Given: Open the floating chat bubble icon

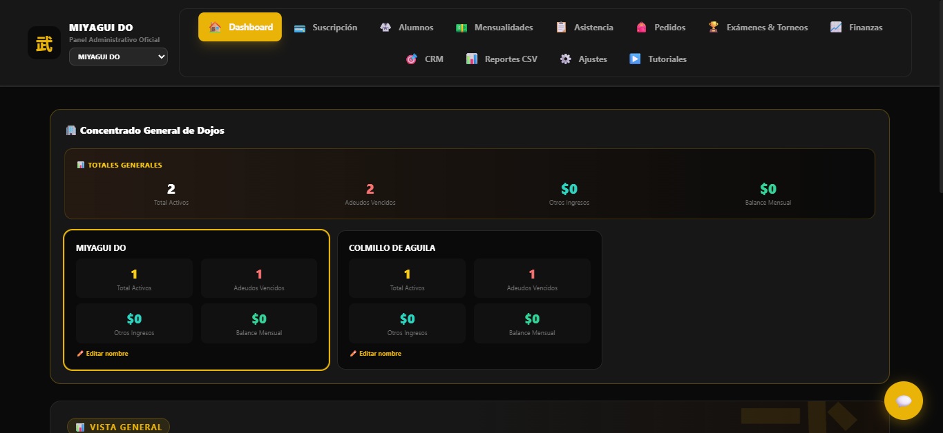Looking at the screenshot, I should pos(904,401).
